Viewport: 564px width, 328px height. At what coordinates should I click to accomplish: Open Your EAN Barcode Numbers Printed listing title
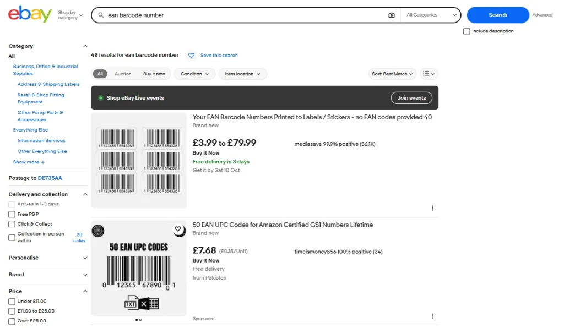tap(312, 117)
